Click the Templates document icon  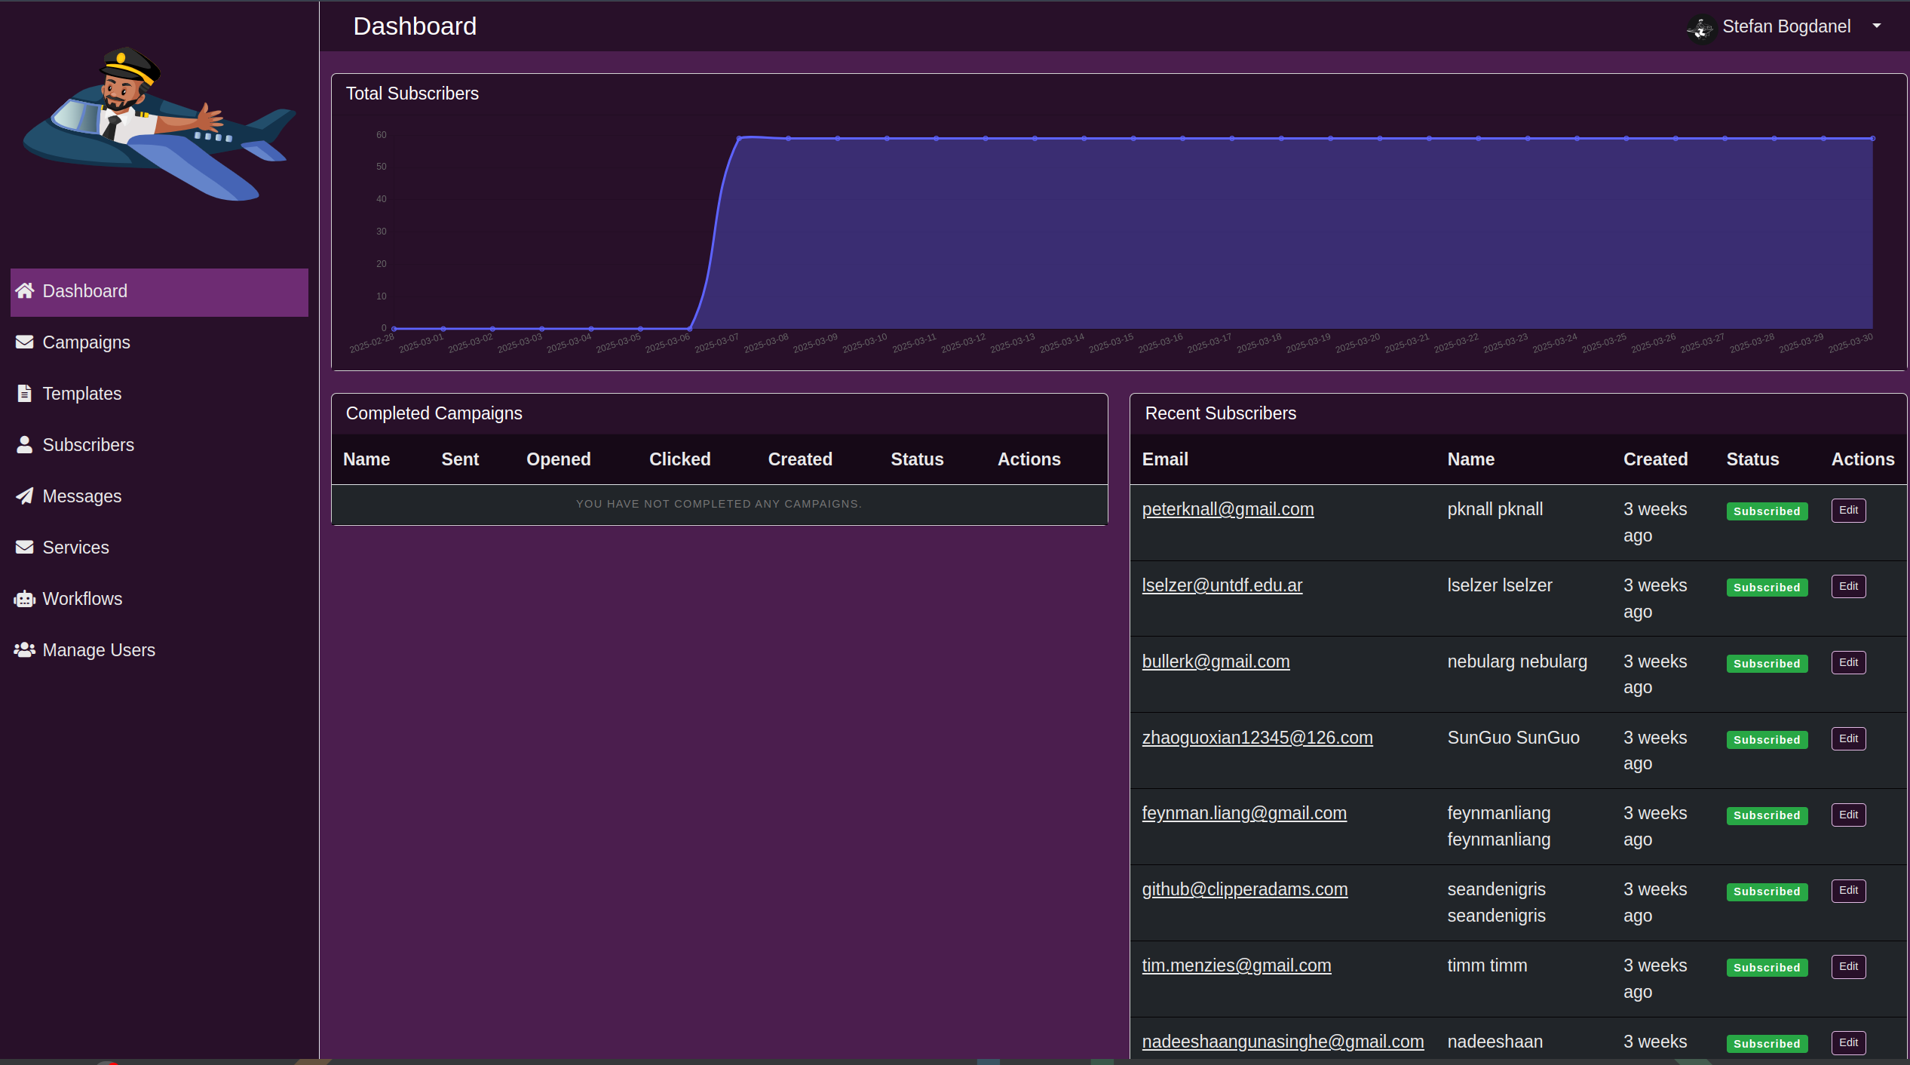coord(25,394)
